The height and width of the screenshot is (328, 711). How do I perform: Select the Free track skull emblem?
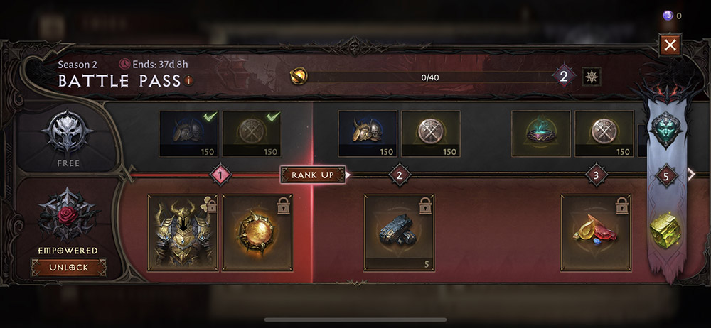pos(67,133)
